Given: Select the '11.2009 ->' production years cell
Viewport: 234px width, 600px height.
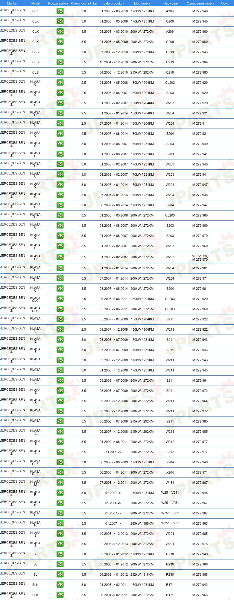Looking at the screenshot, I should 113,452.
